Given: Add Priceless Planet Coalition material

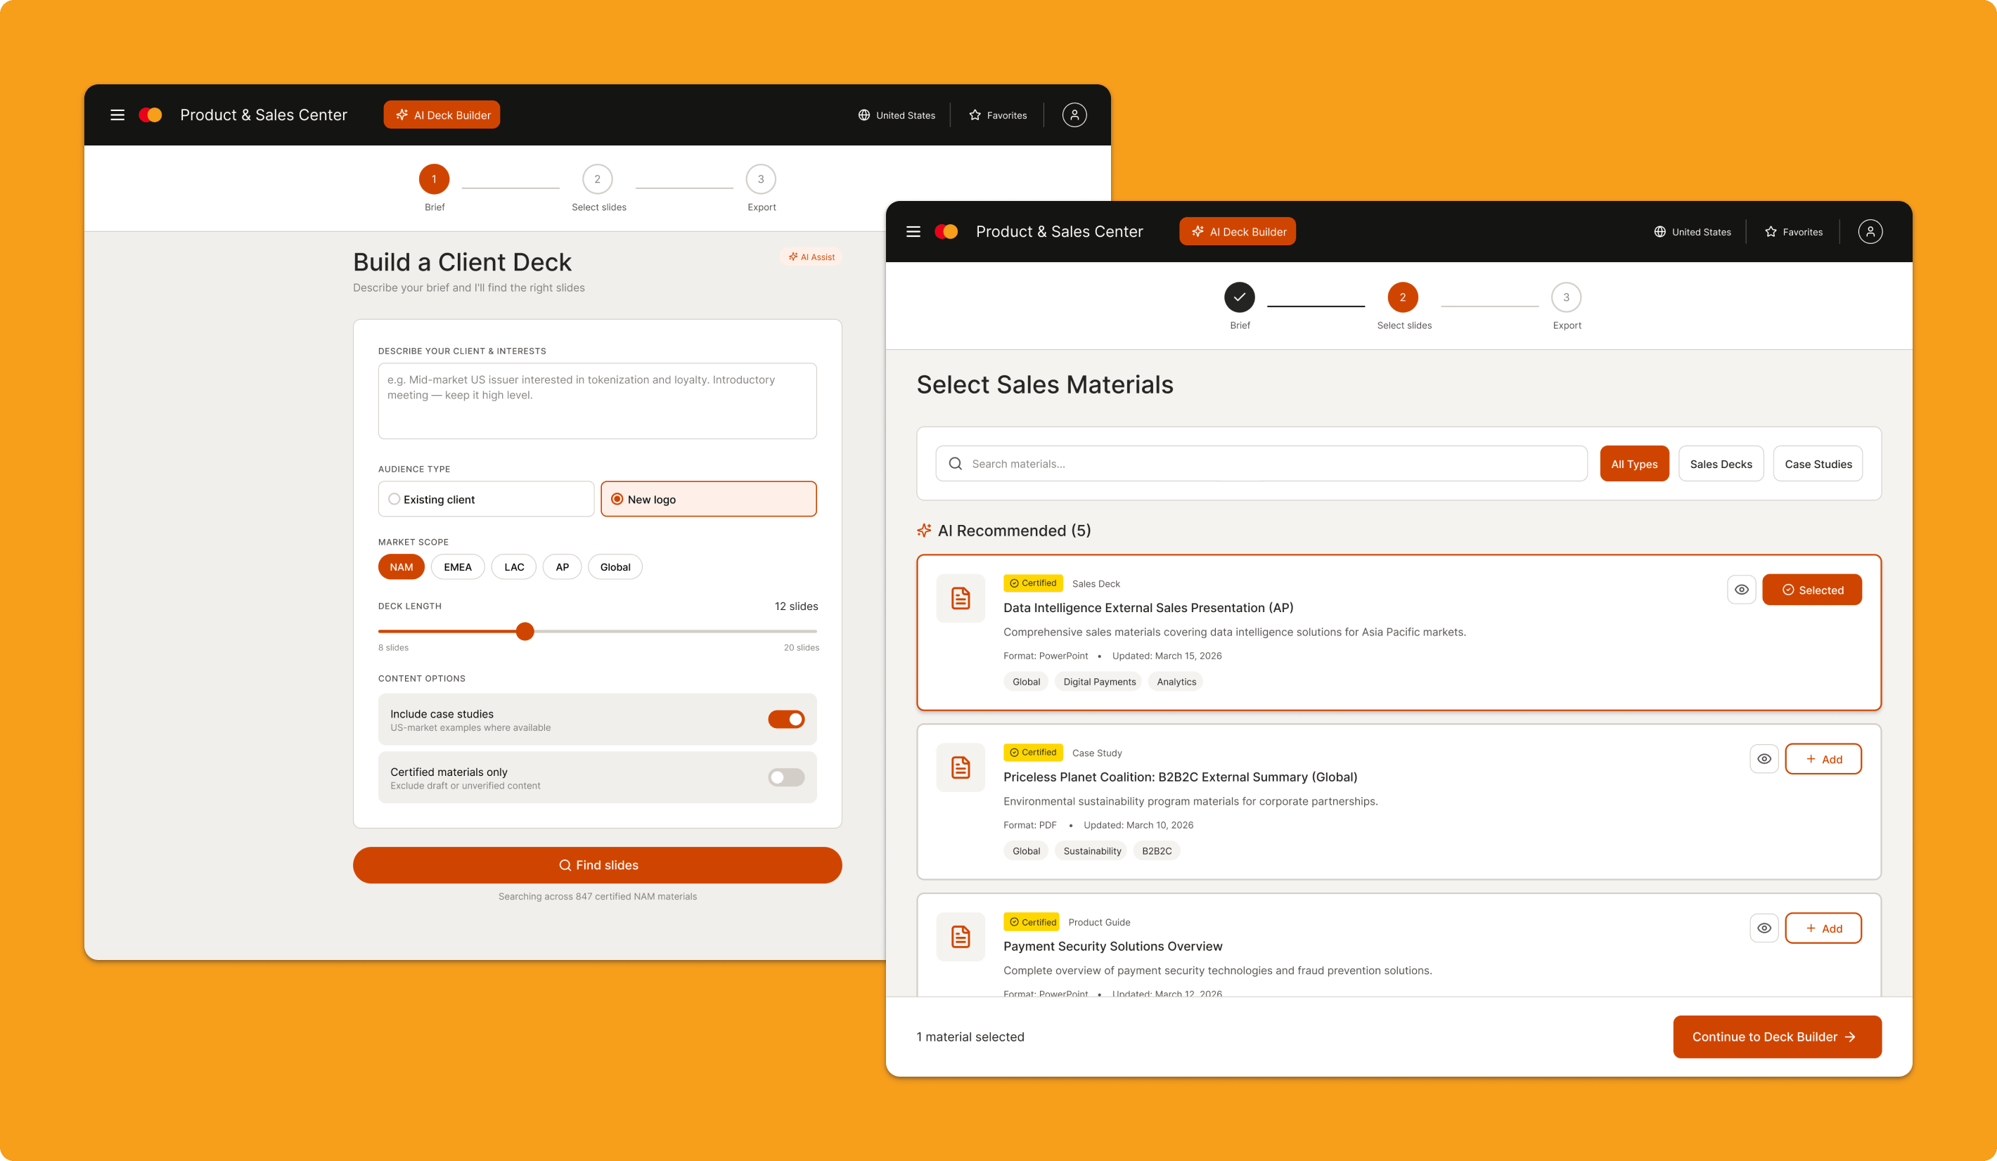Looking at the screenshot, I should coord(1822,759).
